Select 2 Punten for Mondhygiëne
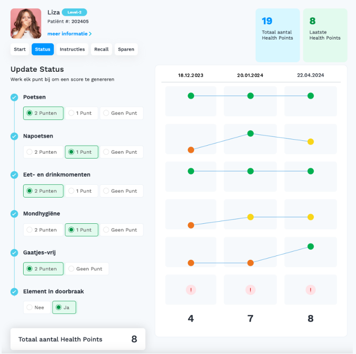The width and height of the screenshot is (356, 354). (x=43, y=230)
